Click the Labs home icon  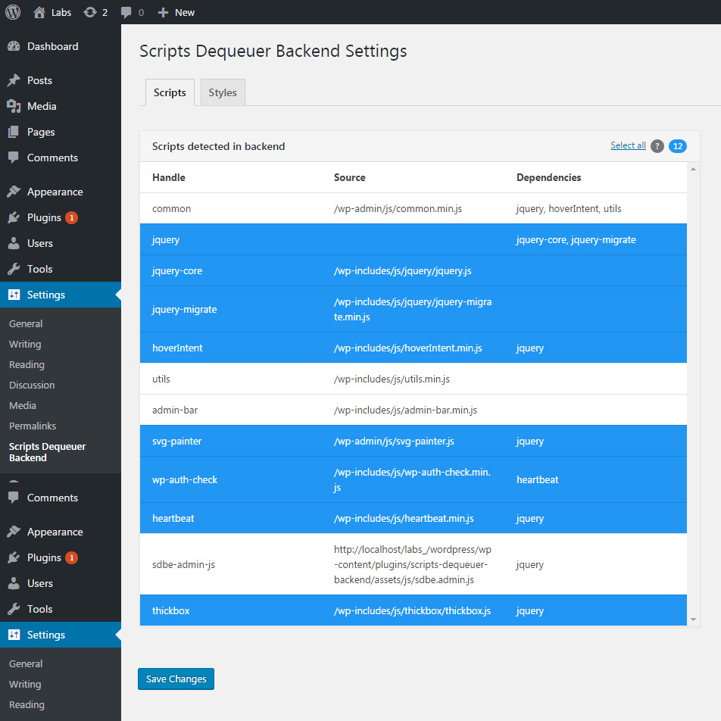(x=39, y=12)
